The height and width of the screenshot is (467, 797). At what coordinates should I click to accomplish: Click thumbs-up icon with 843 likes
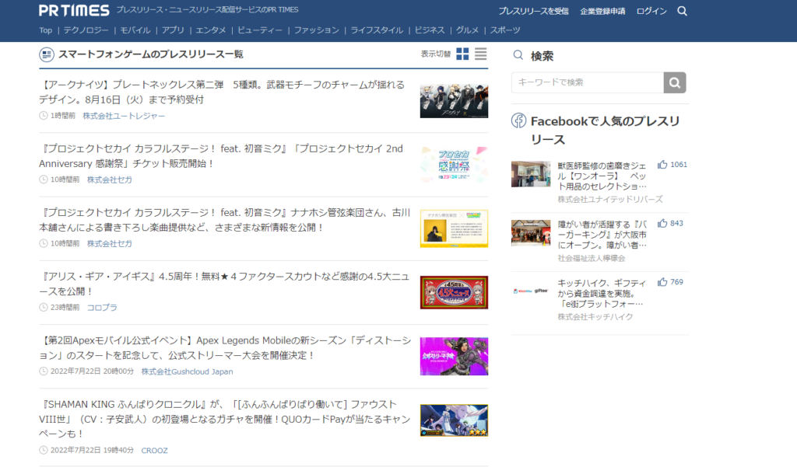pyautogui.click(x=662, y=223)
